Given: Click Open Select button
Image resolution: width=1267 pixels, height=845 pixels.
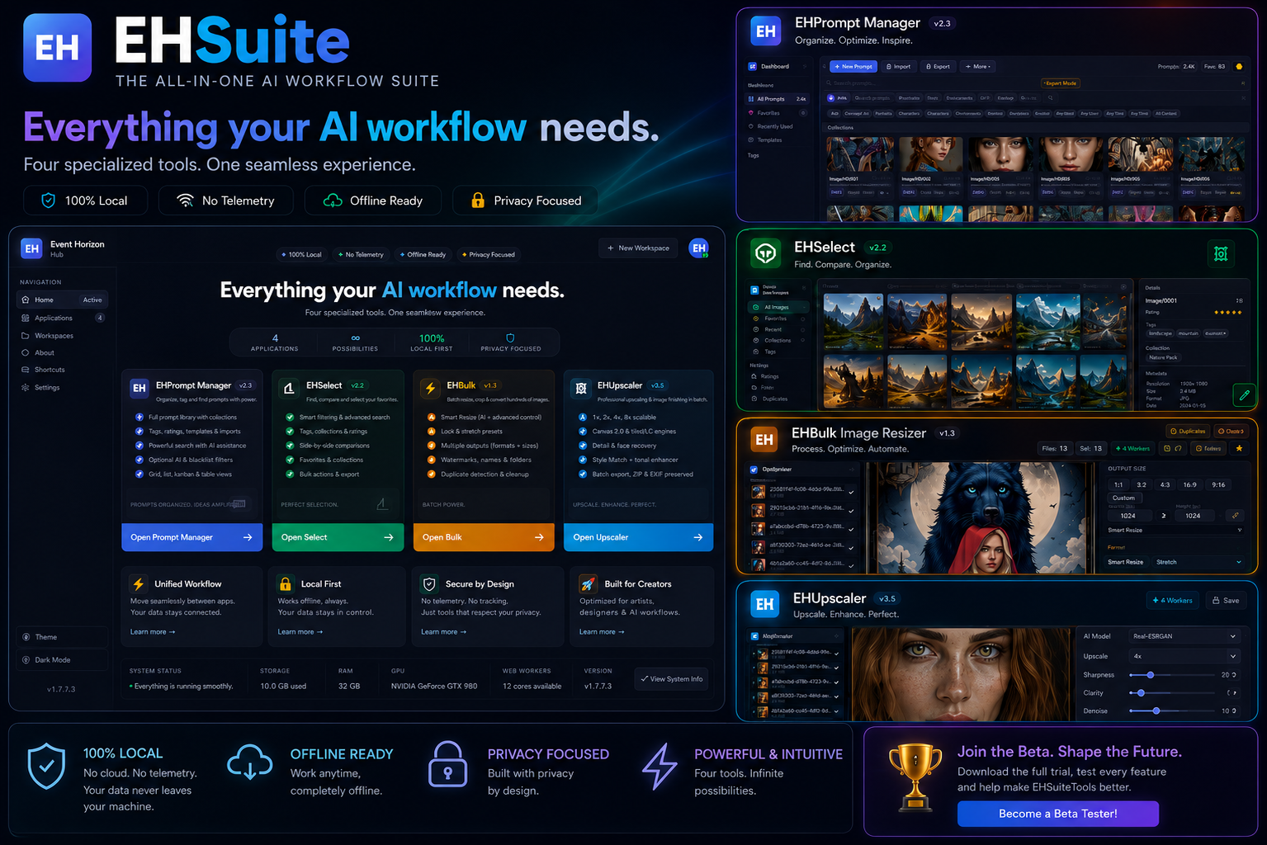Looking at the screenshot, I should coord(338,537).
